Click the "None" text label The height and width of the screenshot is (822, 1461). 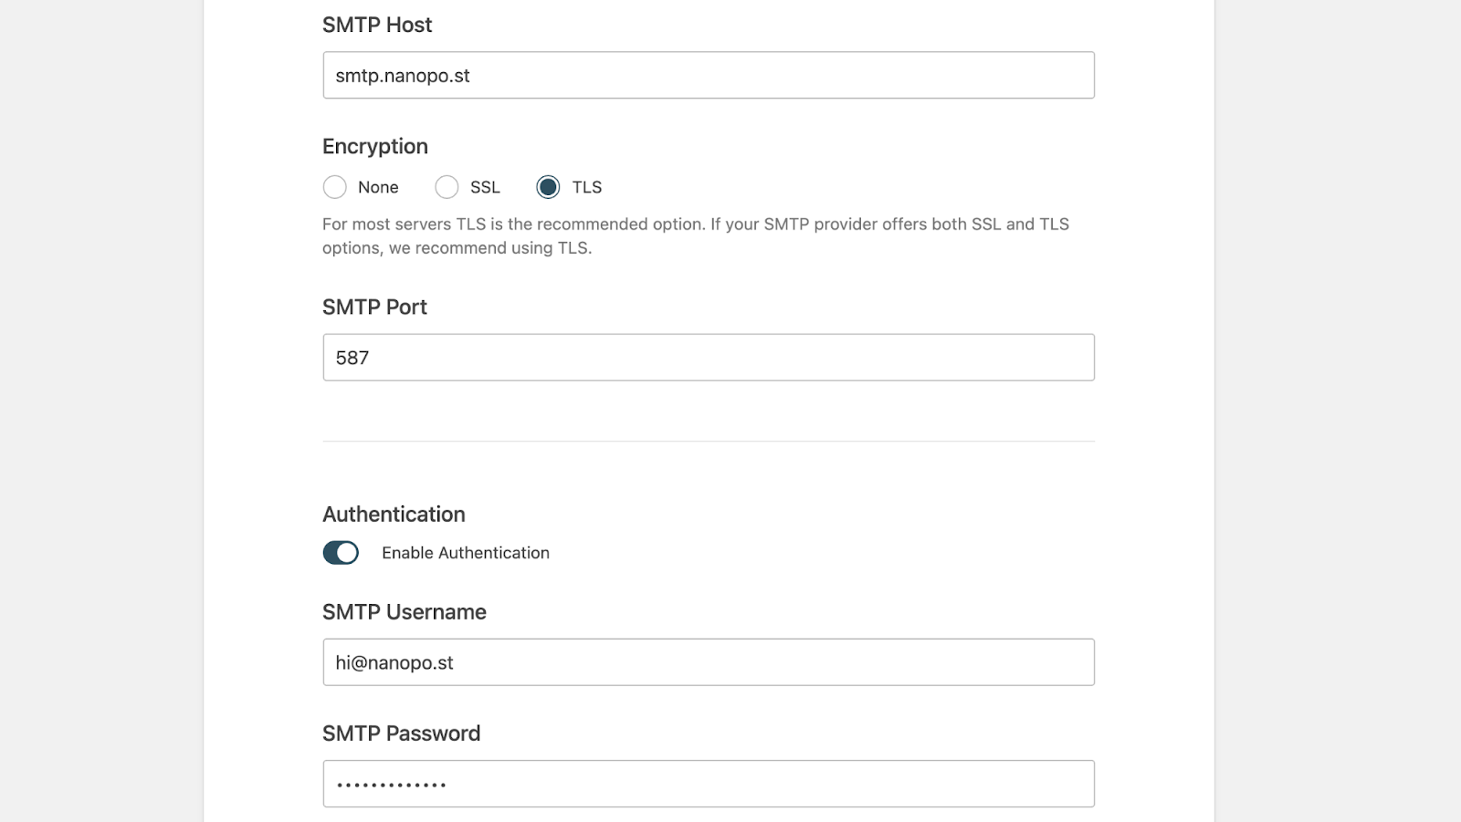pos(378,187)
